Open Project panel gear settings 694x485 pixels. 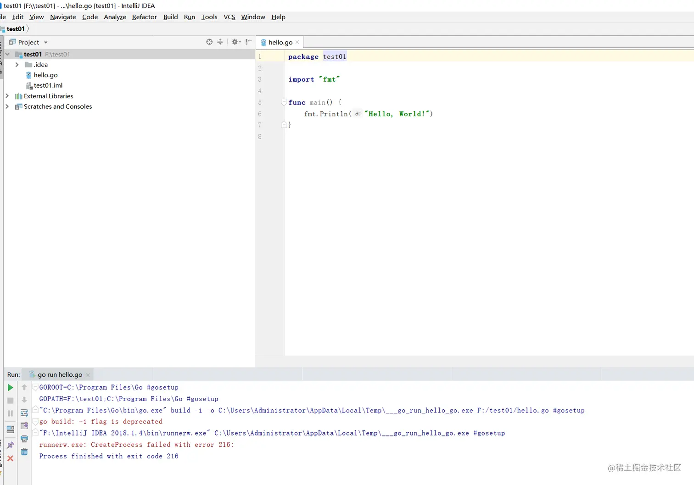[236, 42]
